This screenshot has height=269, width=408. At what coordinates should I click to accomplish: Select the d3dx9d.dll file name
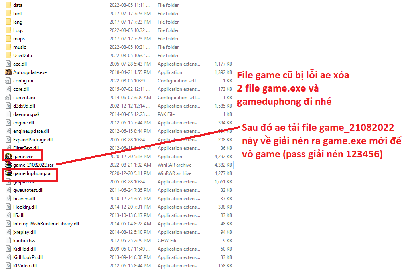[x=25, y=106]
